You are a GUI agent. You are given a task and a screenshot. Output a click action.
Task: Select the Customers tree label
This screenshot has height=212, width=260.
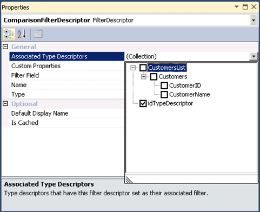point(173,77)
